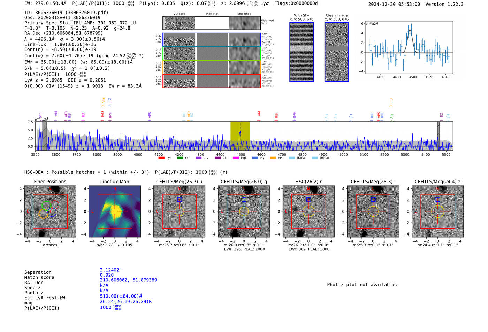The image size is (488, 332).
Task: Click the red-bordered 2D fiber spectrum row
Action: (x=212, y=81)
